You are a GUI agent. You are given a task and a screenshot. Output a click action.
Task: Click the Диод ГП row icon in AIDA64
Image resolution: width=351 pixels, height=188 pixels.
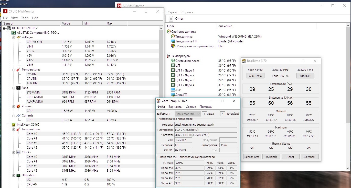pyautogui.click(x=173, y=95)
